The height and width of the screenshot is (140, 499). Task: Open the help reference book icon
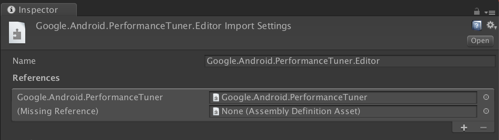[477, 26]
